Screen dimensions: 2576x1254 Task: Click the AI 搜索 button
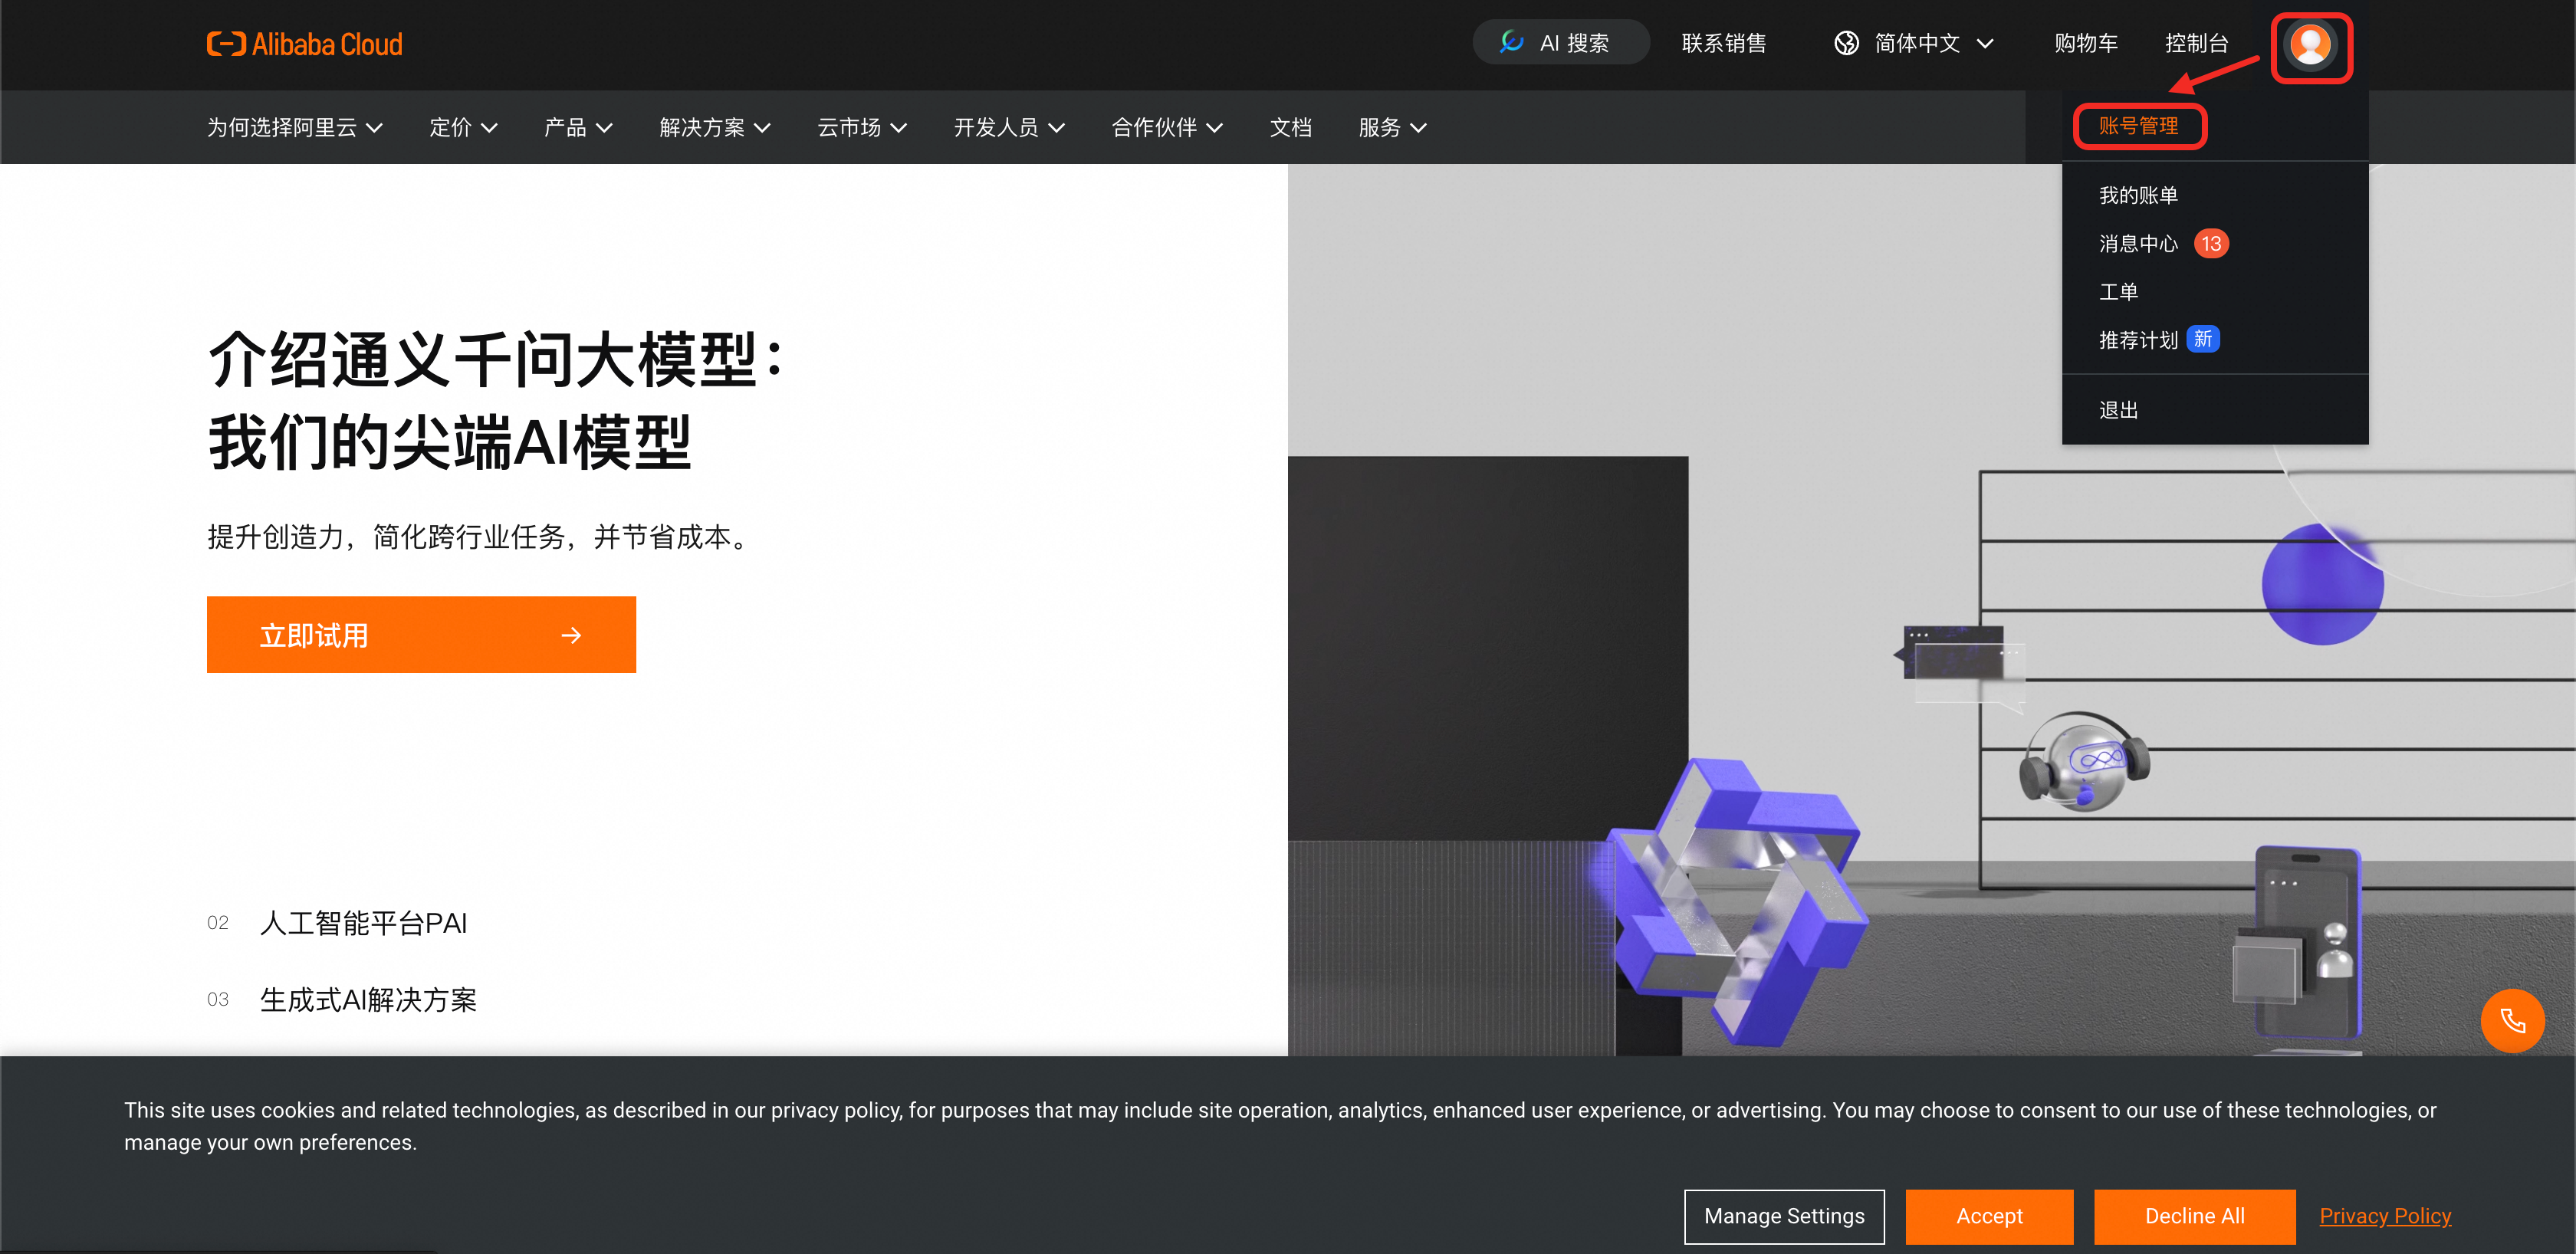(x=1560, y=42)
